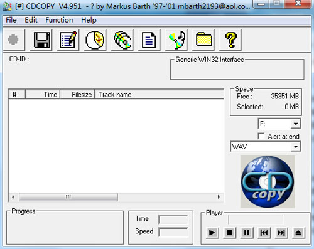Click the yellow question mark help icon
The height and width of the screenshot is (249, 314).
click(230, 40)
